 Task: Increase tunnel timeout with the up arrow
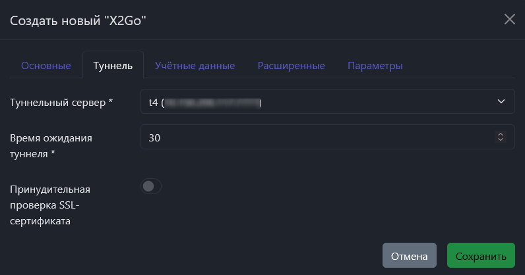501,134
